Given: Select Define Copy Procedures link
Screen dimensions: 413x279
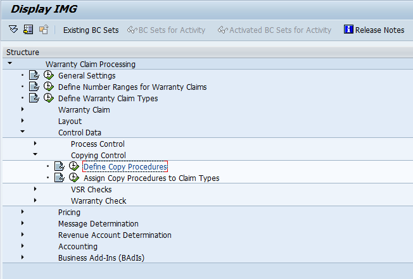Looking at the screenshot, I should click(125, 167).
